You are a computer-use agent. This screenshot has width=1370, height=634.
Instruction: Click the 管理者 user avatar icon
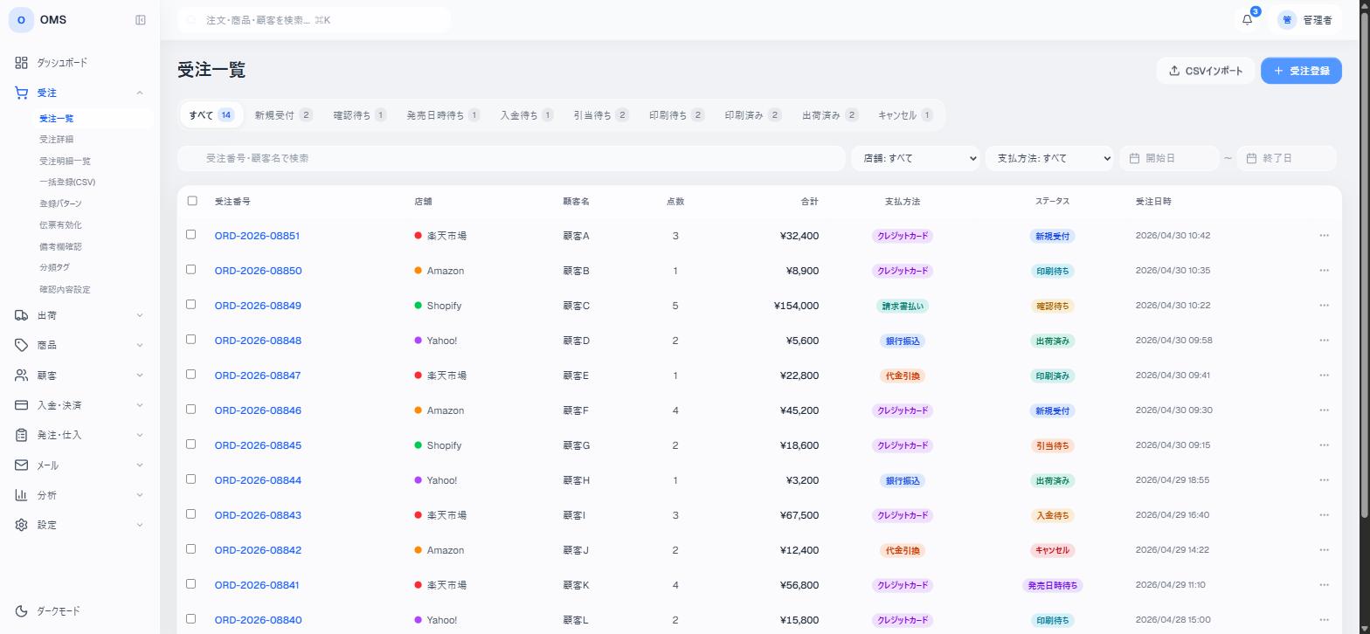tap(1286, 20)
